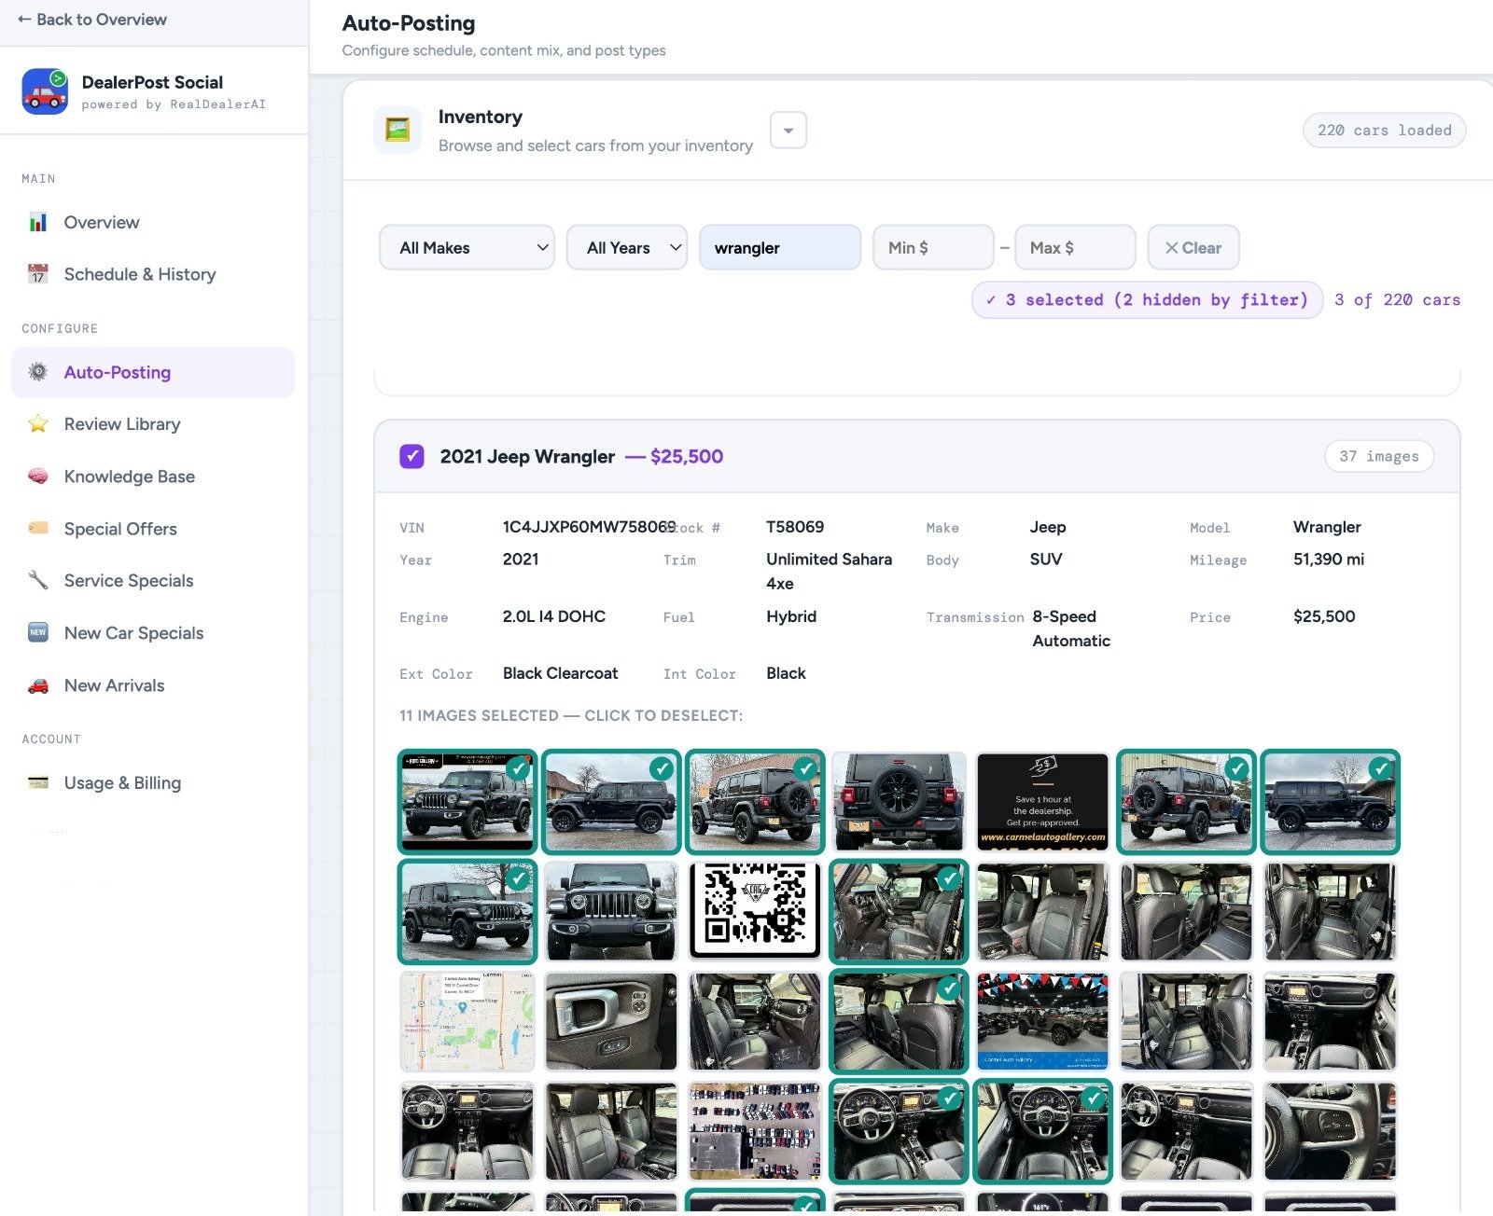Clear the inventory filters
The width and height of the screenshot is (1493, 1216).
[x=1193, y=247]
